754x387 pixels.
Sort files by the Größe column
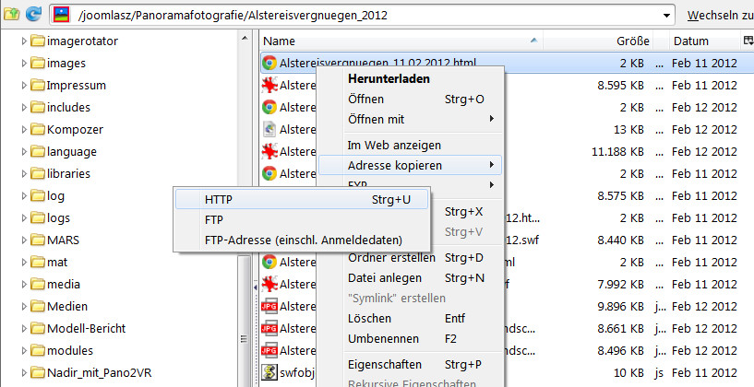tap(633, 41)
